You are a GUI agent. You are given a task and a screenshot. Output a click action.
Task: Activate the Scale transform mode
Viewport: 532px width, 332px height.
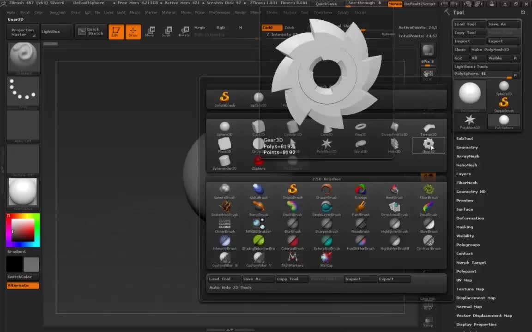click(167, 31)
